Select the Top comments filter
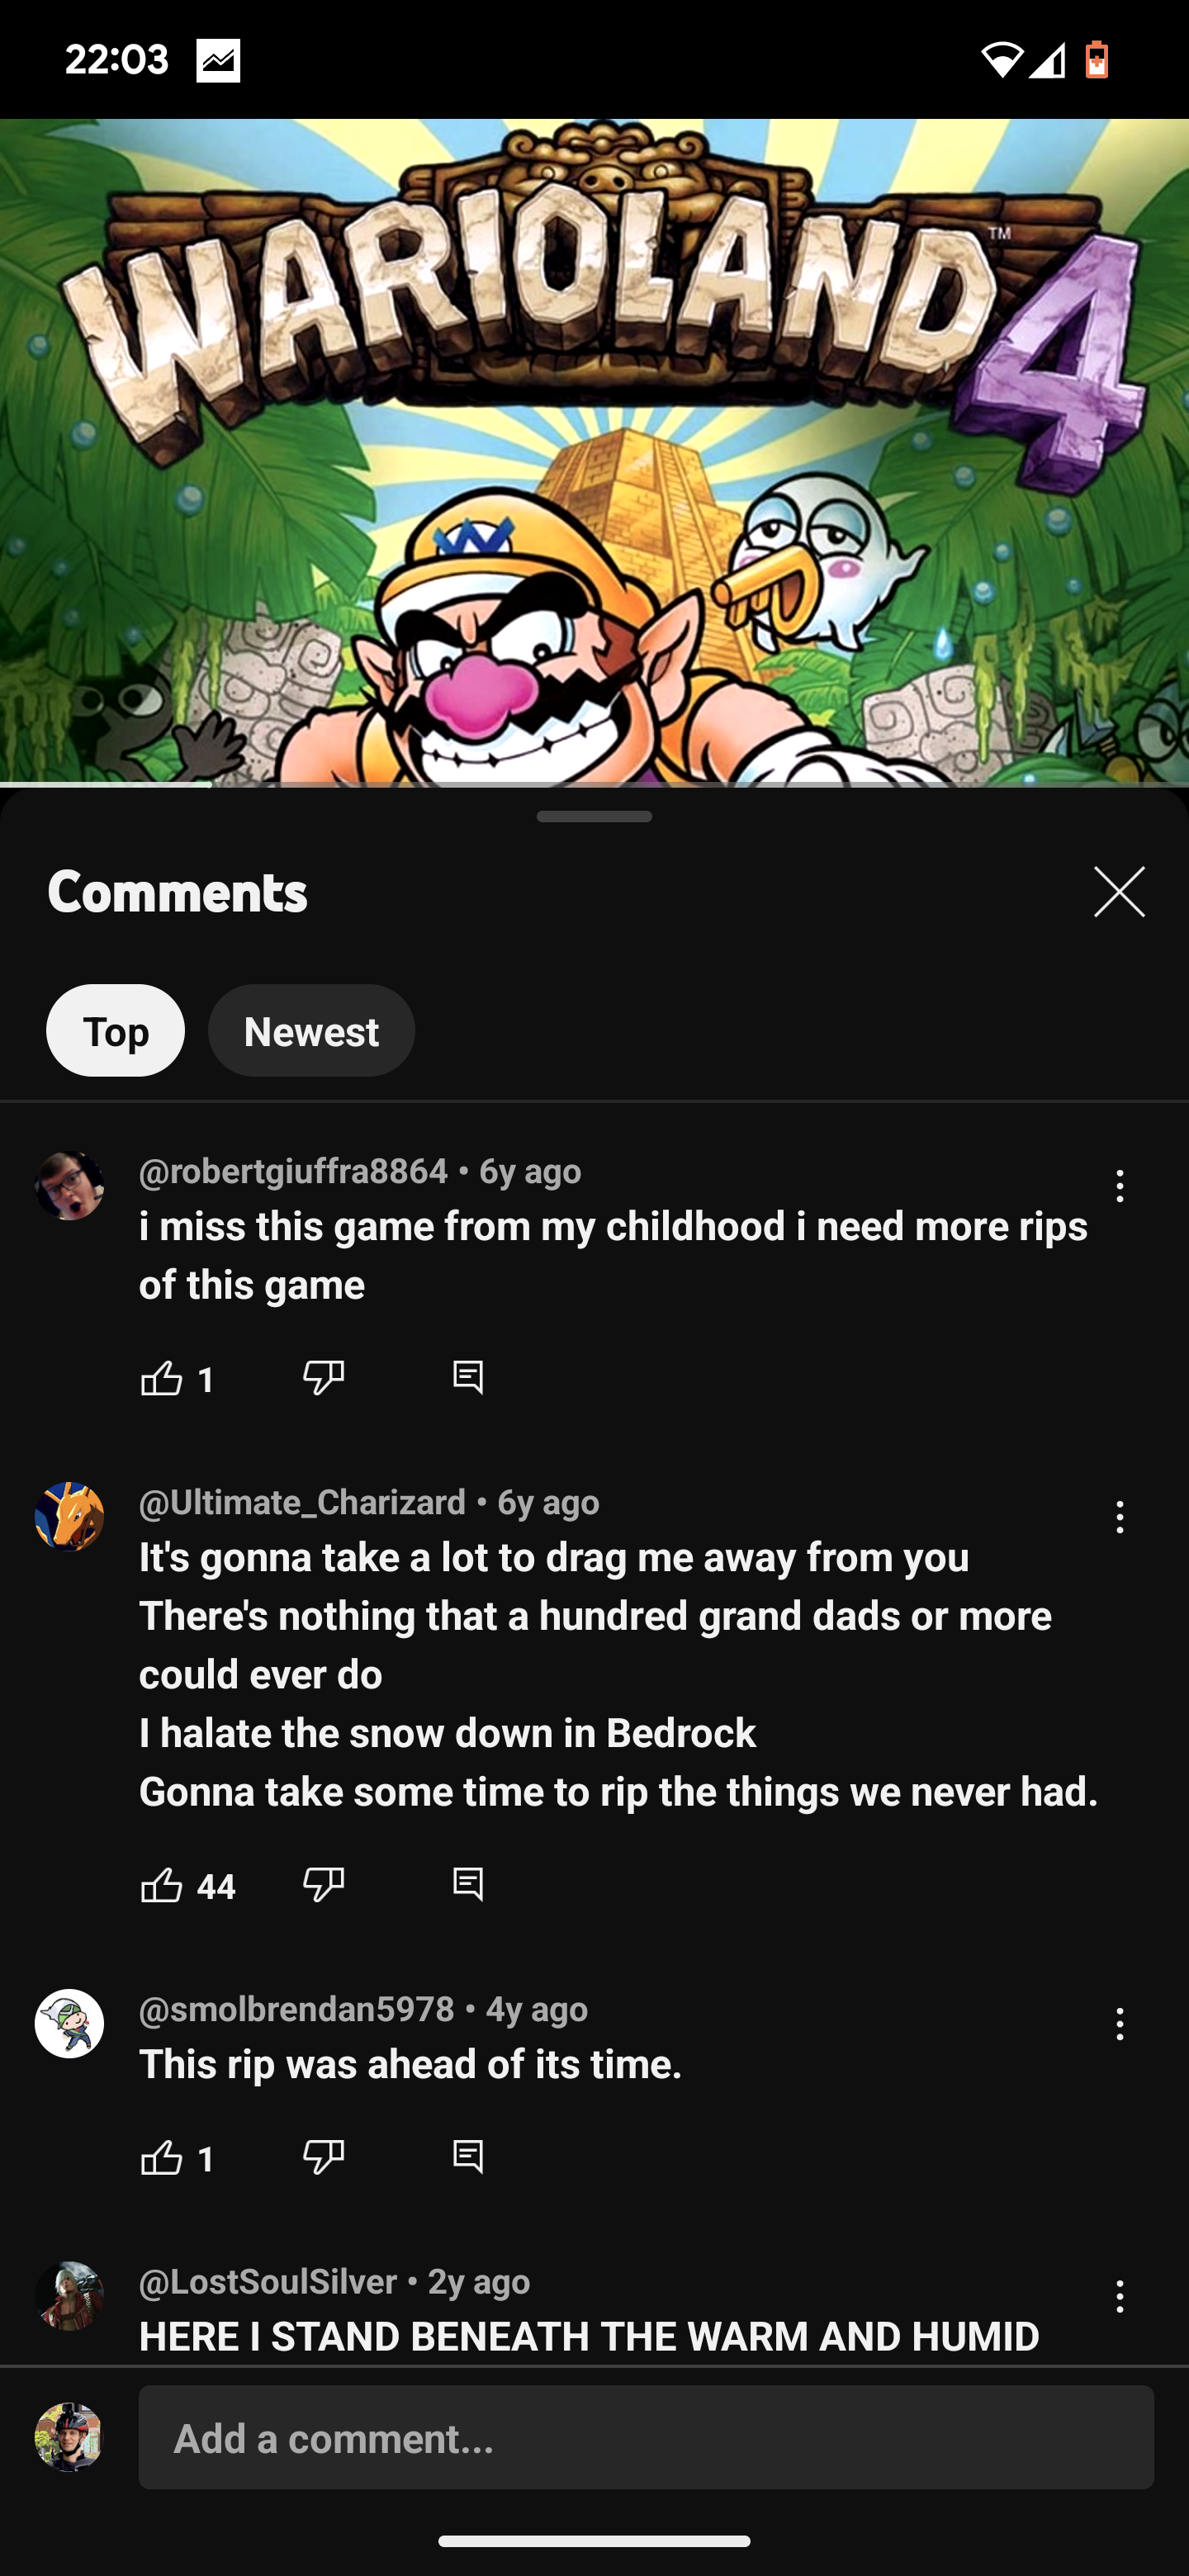Viewport: 1189px width, 2576px height. click(115, 1031)
